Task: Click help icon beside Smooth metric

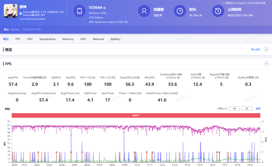Action: 45,77
